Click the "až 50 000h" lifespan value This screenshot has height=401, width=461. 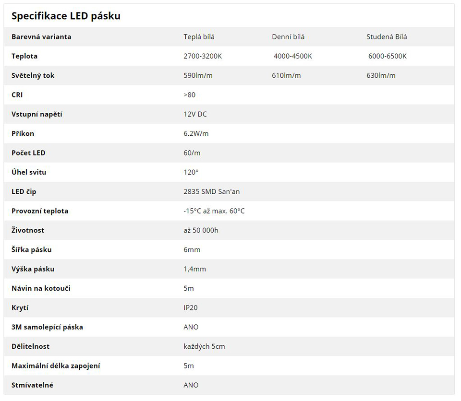[x=201, y=230]
